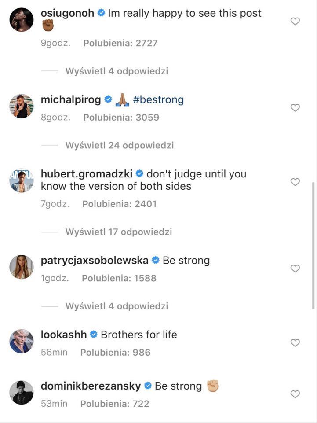This screenshot has width=317, height=423.
Task: Open patrycjaxsobolewska's avatar
Action: pos(22,267)
